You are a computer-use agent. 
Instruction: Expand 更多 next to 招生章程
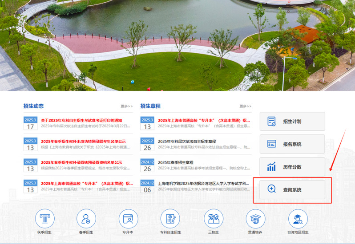click(245, 106)
